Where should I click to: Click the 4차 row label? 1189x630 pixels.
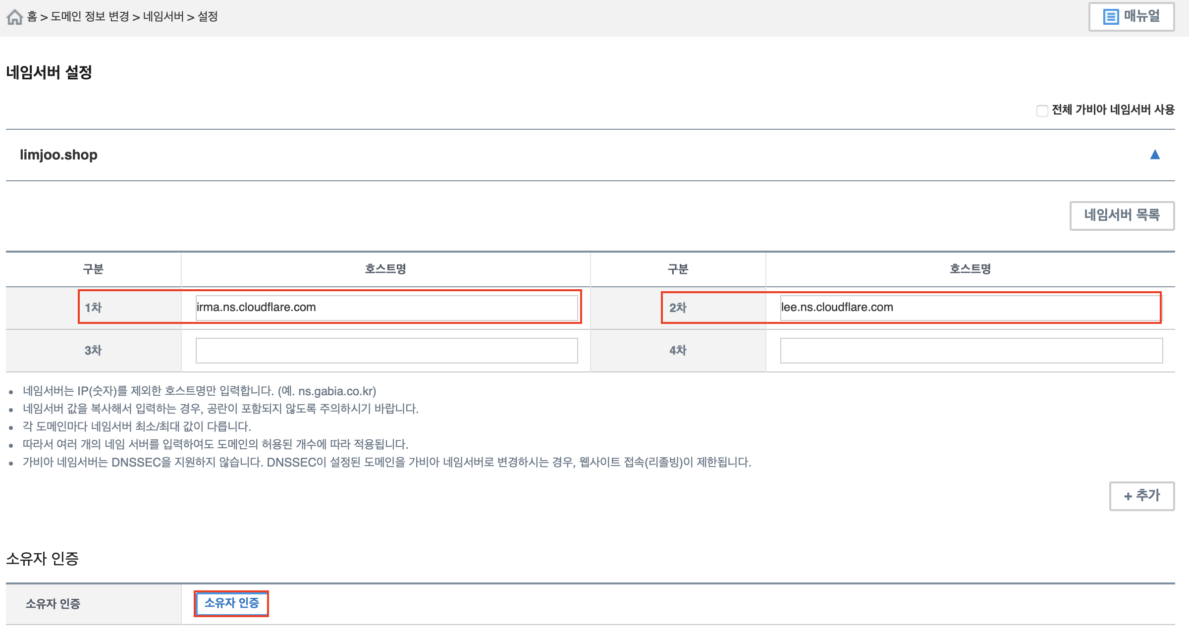pos(678,351)
